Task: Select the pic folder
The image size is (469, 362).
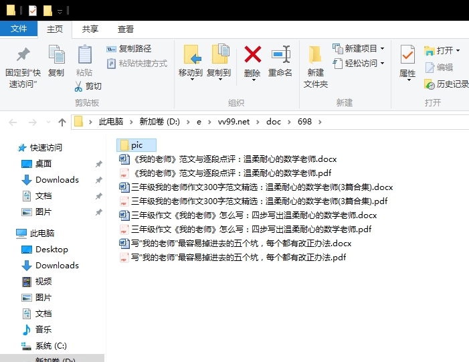Action: coord(136,145)
